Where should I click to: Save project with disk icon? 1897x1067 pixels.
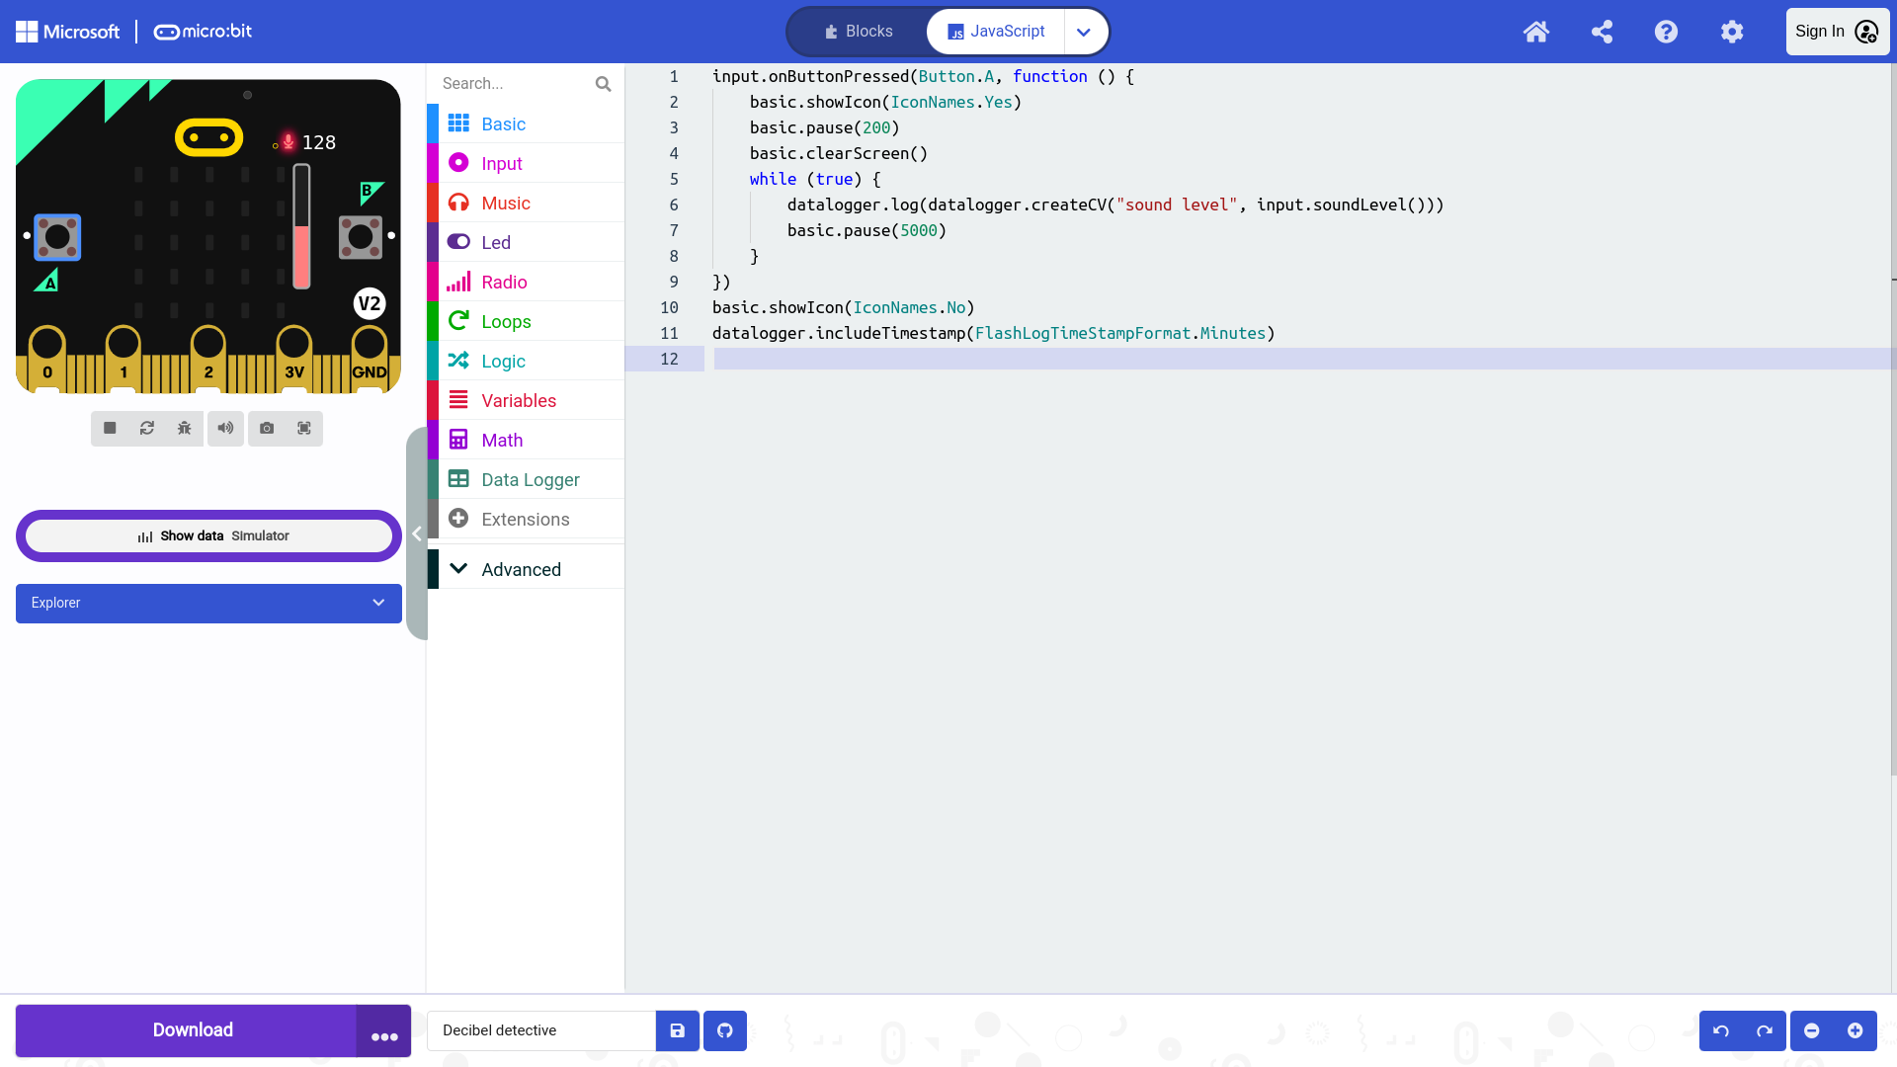click(x=678, y=1030)
